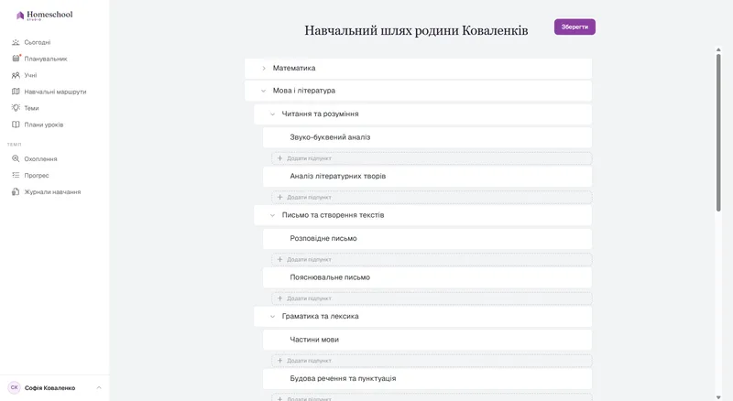Image resolution: width=733 pixels, height=401 pixels.
Task: Collapse Граматика та лексика group
Action: coord(272,317)
